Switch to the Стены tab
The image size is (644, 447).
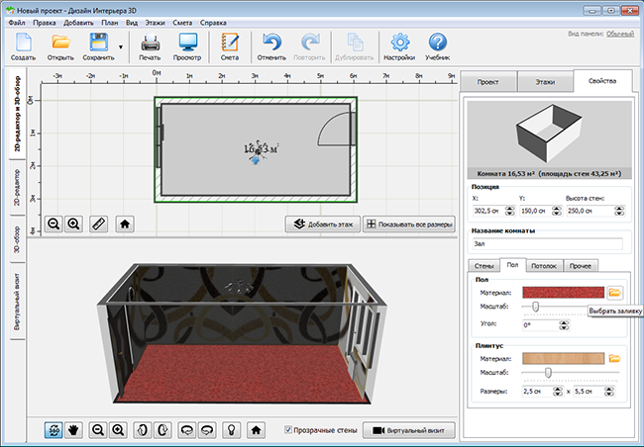click(483, 266)
